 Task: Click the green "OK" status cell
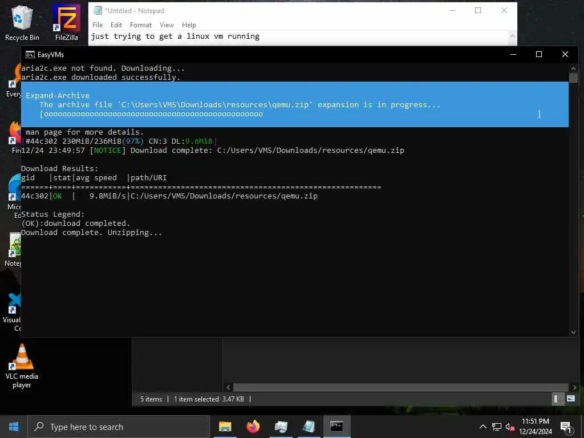pyautogui.click(x=58, y=196)
